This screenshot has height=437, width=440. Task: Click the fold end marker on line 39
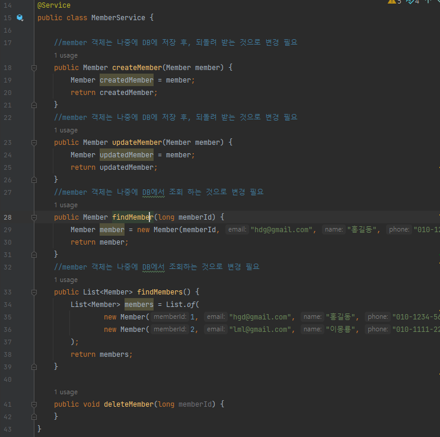(34, 367)
